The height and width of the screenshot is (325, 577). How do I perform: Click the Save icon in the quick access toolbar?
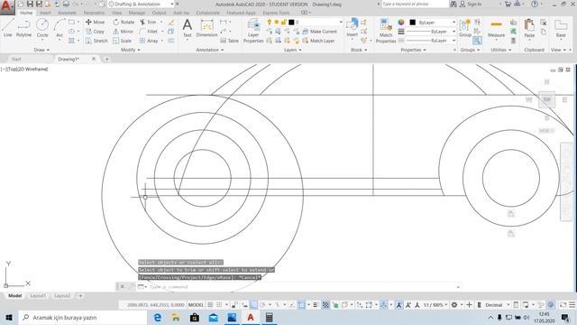(x=30, y=4)
